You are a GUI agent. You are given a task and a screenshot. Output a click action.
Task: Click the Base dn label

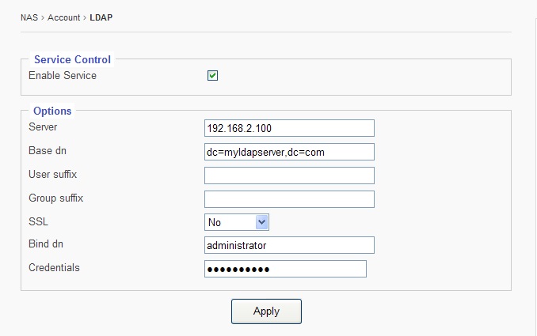(48, 150)
